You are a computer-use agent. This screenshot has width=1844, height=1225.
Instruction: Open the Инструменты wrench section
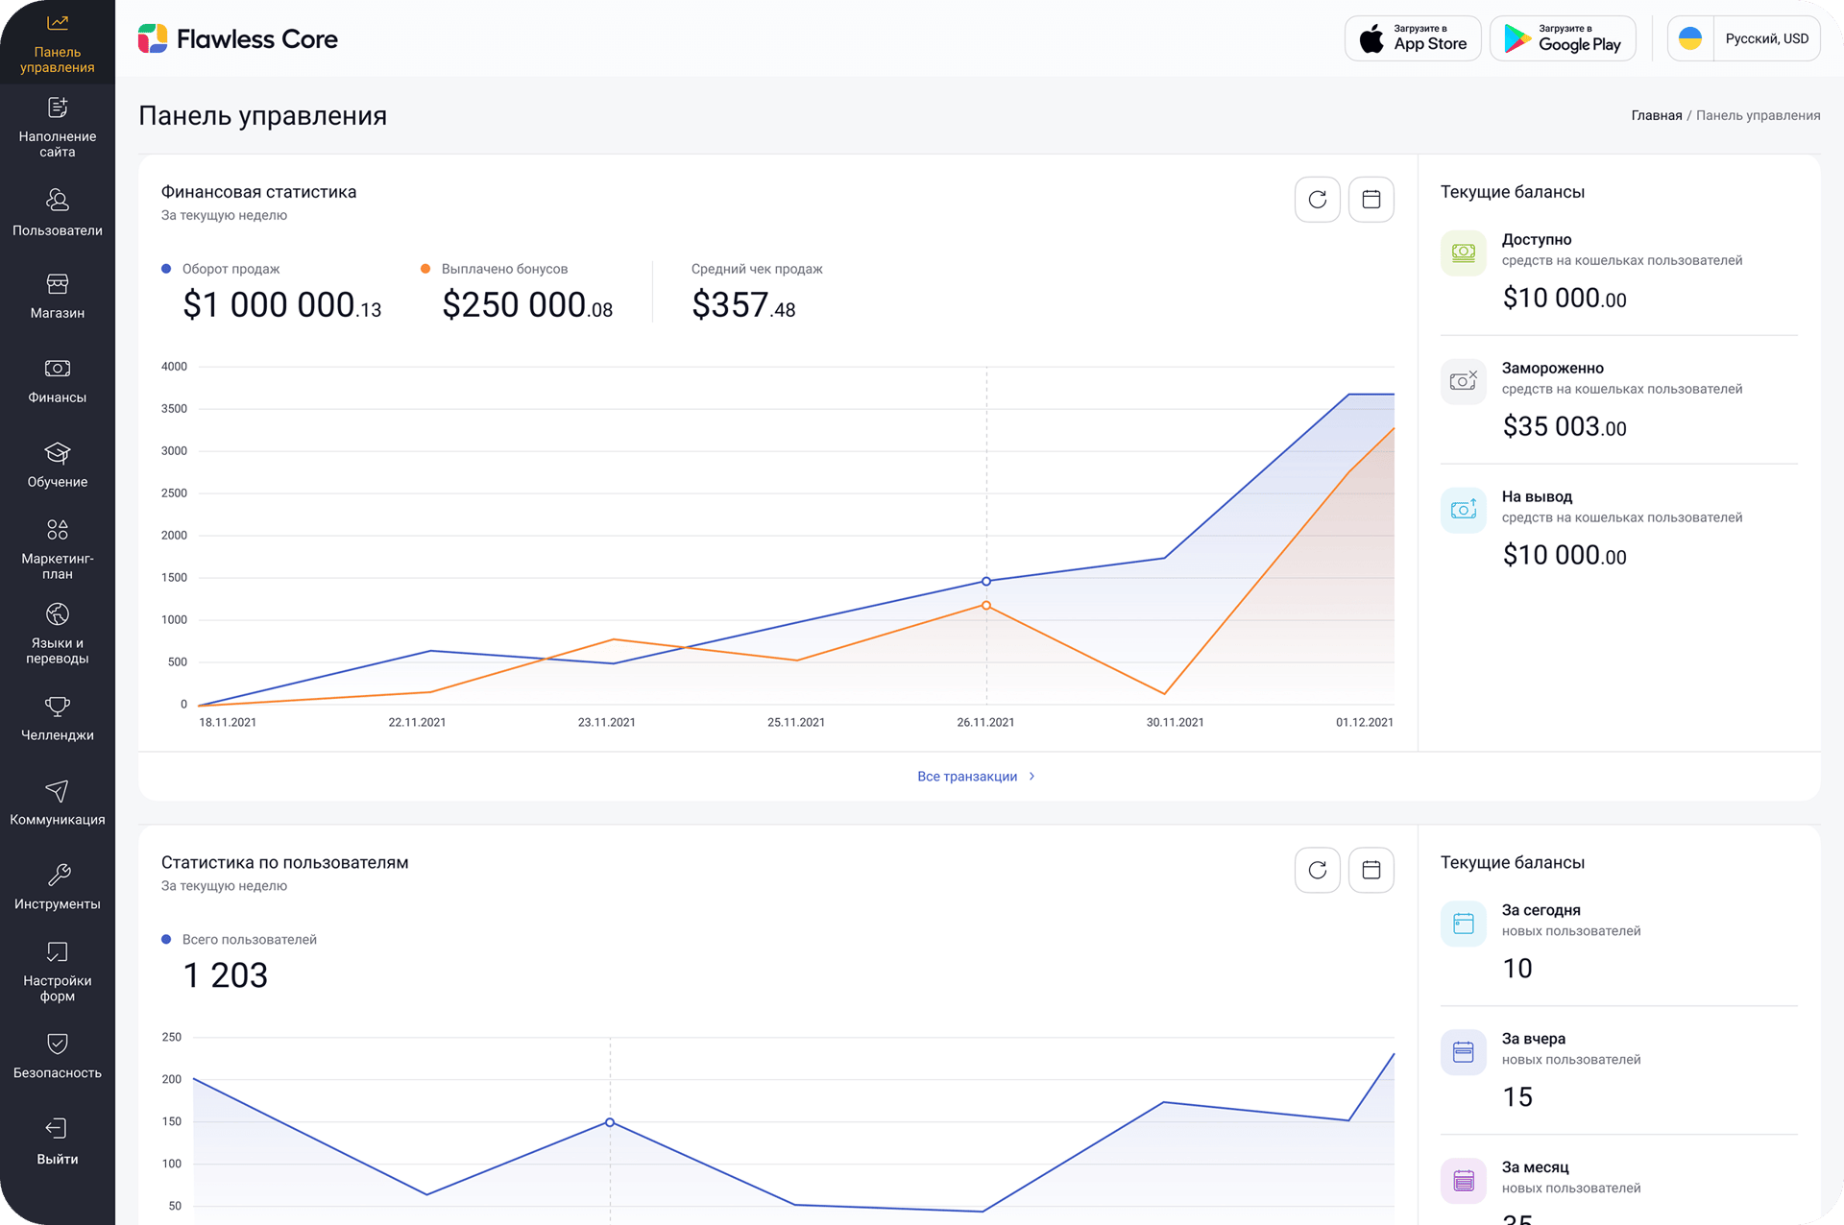(58, 887)
